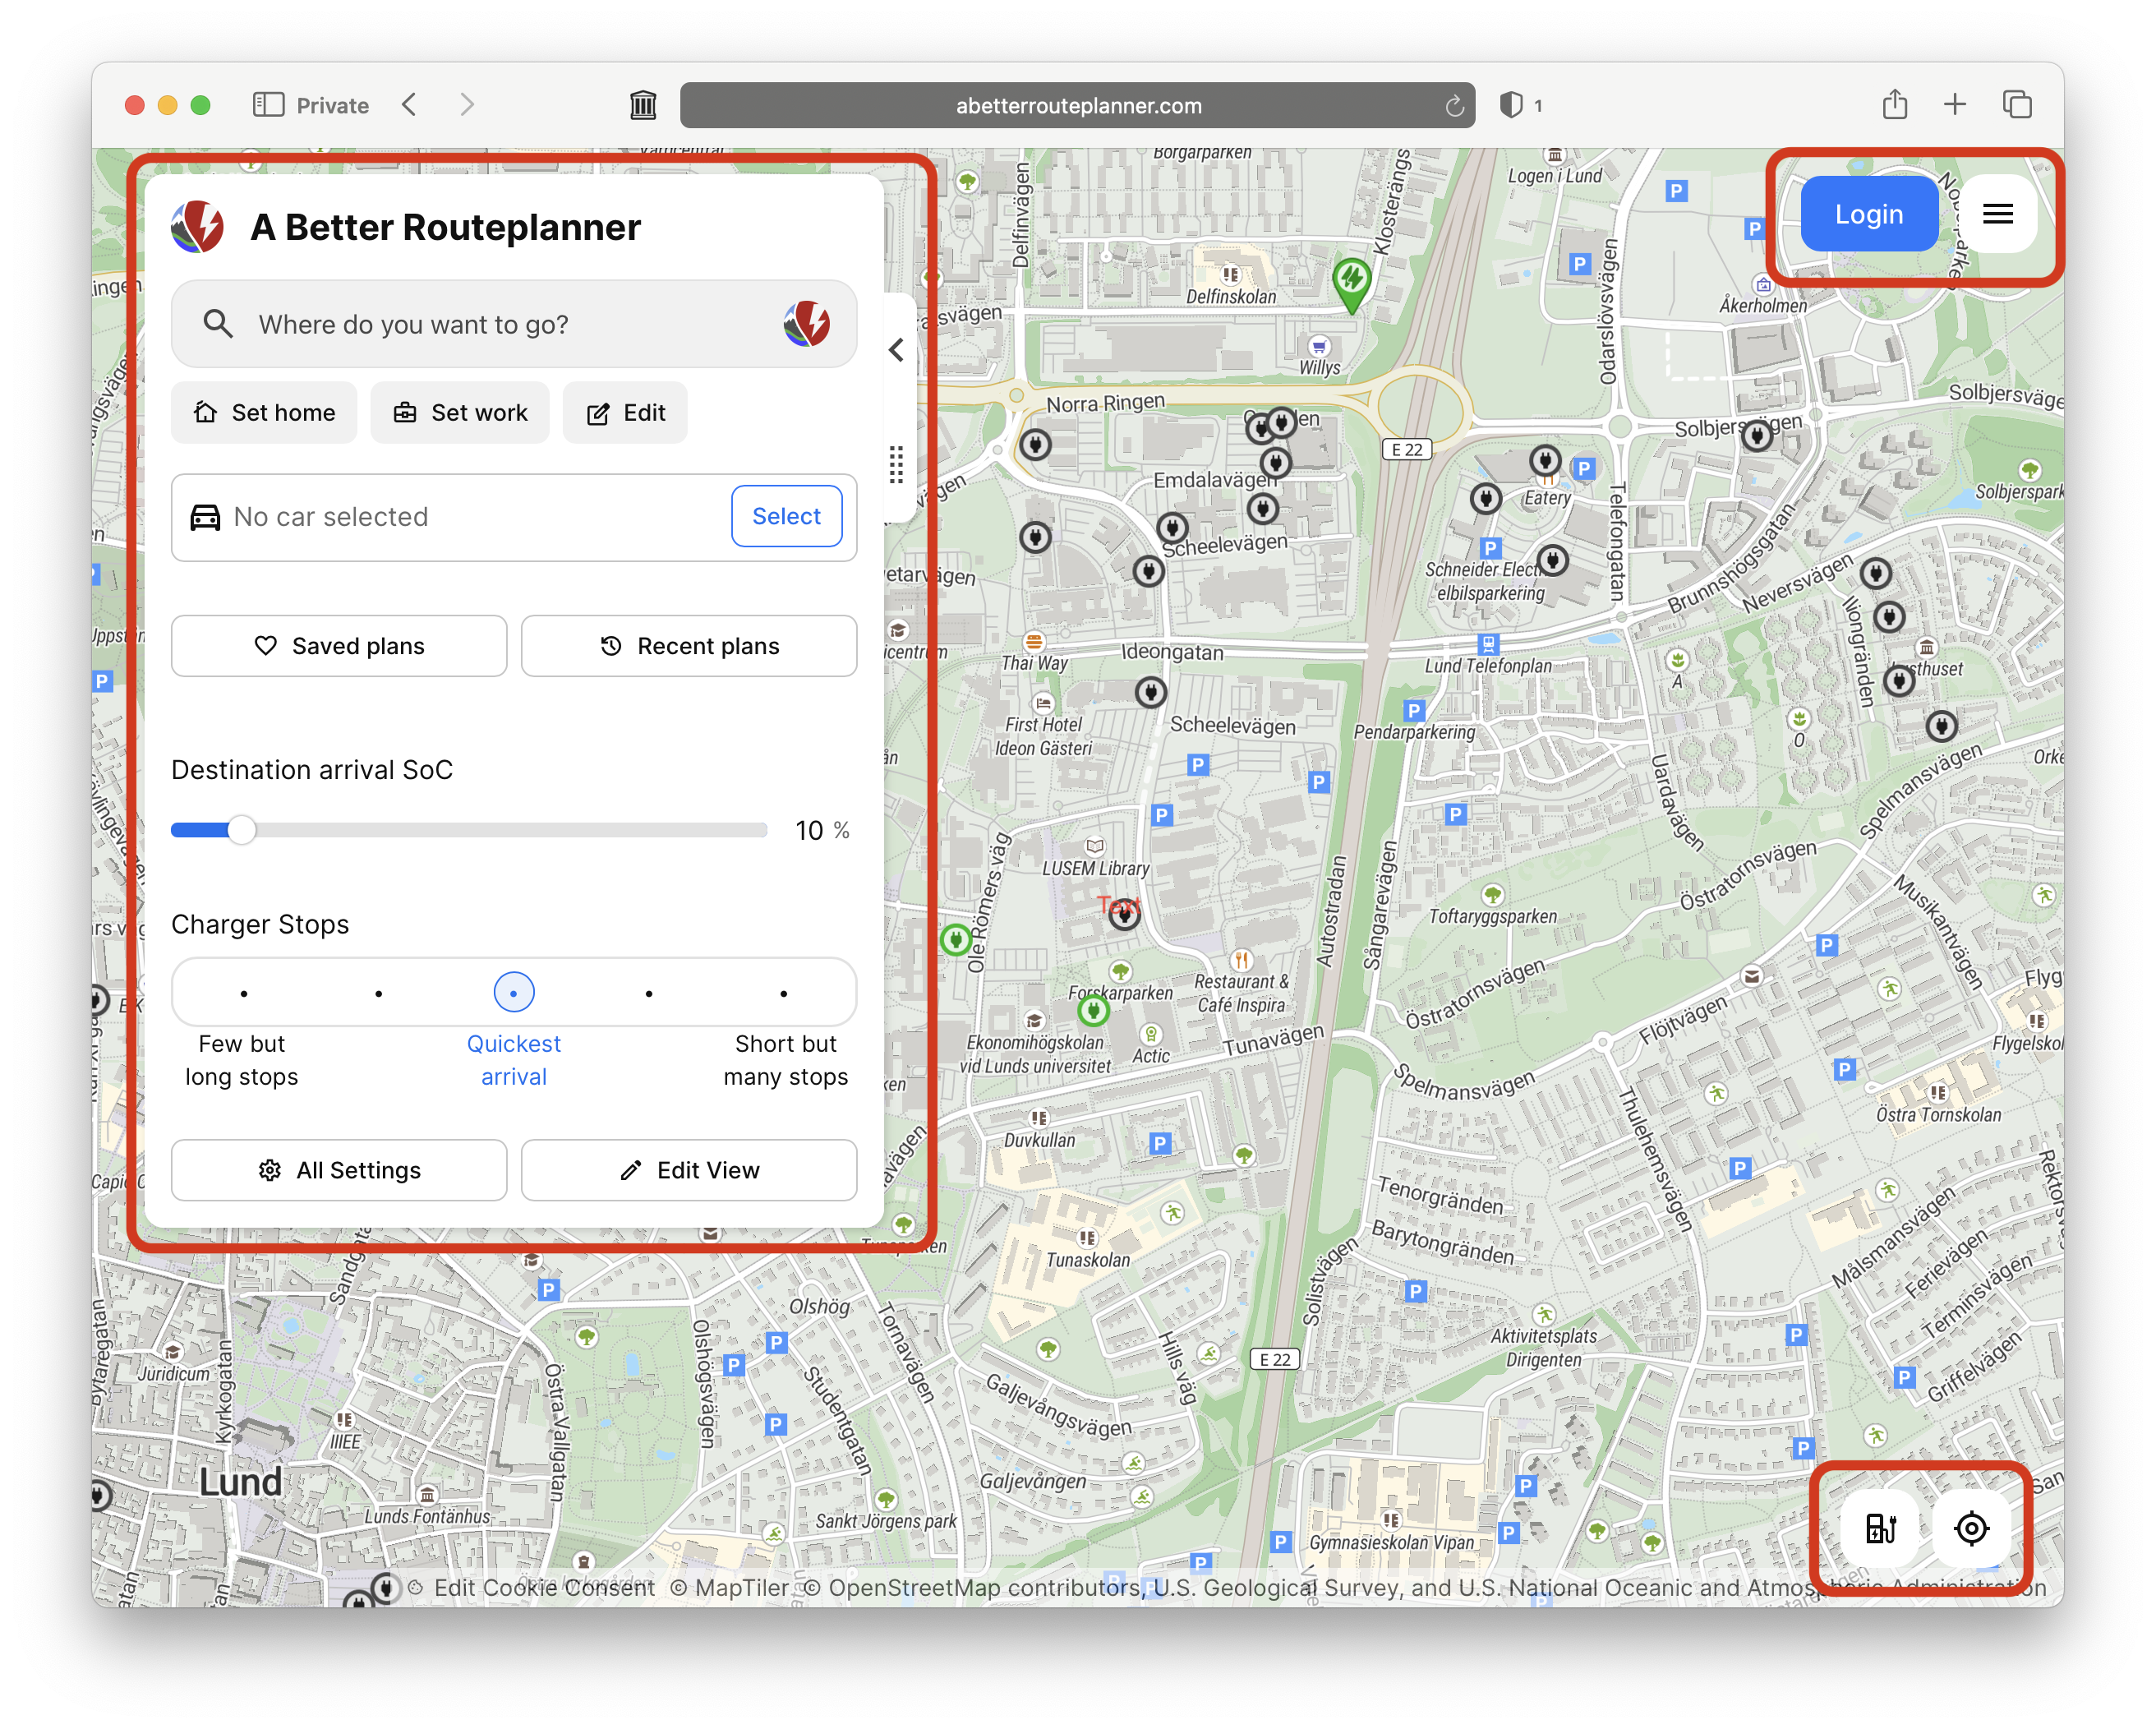Click the Destination arrival SoC slider handle
This screenshot has width=2156, height=1729.
[241, 830]
